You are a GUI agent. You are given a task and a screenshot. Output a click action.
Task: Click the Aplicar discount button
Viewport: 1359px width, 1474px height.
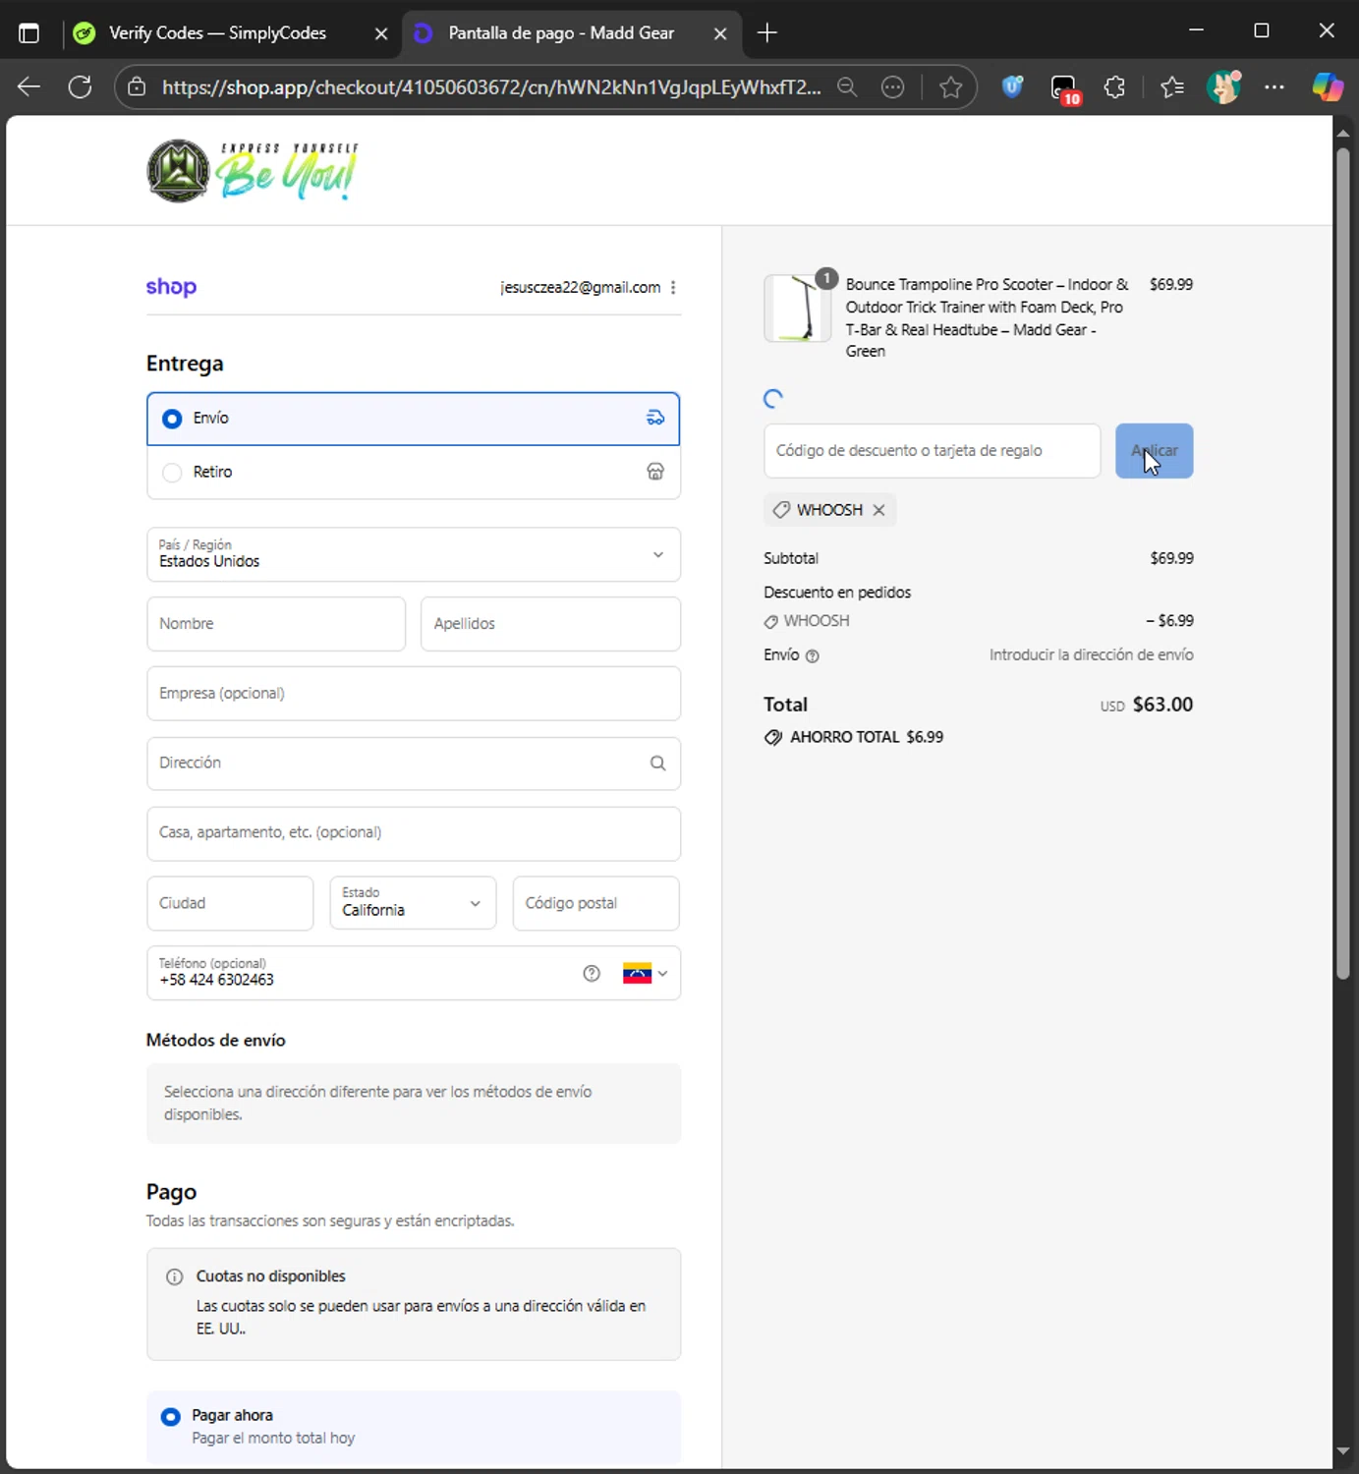click(x=1154, y=451)
